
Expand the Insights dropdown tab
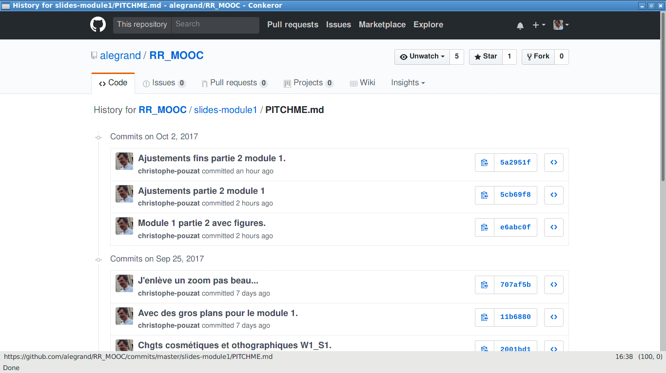(408, 83)
